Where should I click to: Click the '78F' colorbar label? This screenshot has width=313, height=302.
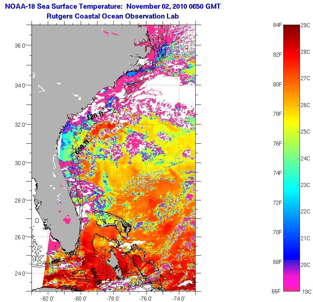click(x=277, y=114)
